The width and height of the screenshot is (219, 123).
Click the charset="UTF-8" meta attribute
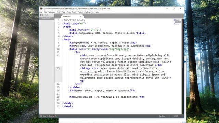click(88, 30)
